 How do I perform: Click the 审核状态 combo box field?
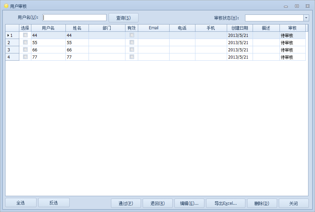click(x=274, y=18)
